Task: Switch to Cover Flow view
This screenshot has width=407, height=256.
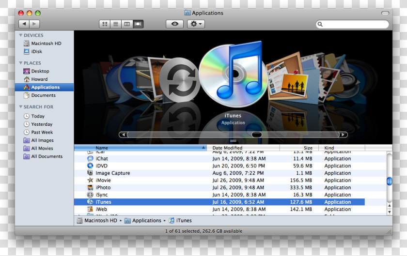Action: (x=138, y=24)
